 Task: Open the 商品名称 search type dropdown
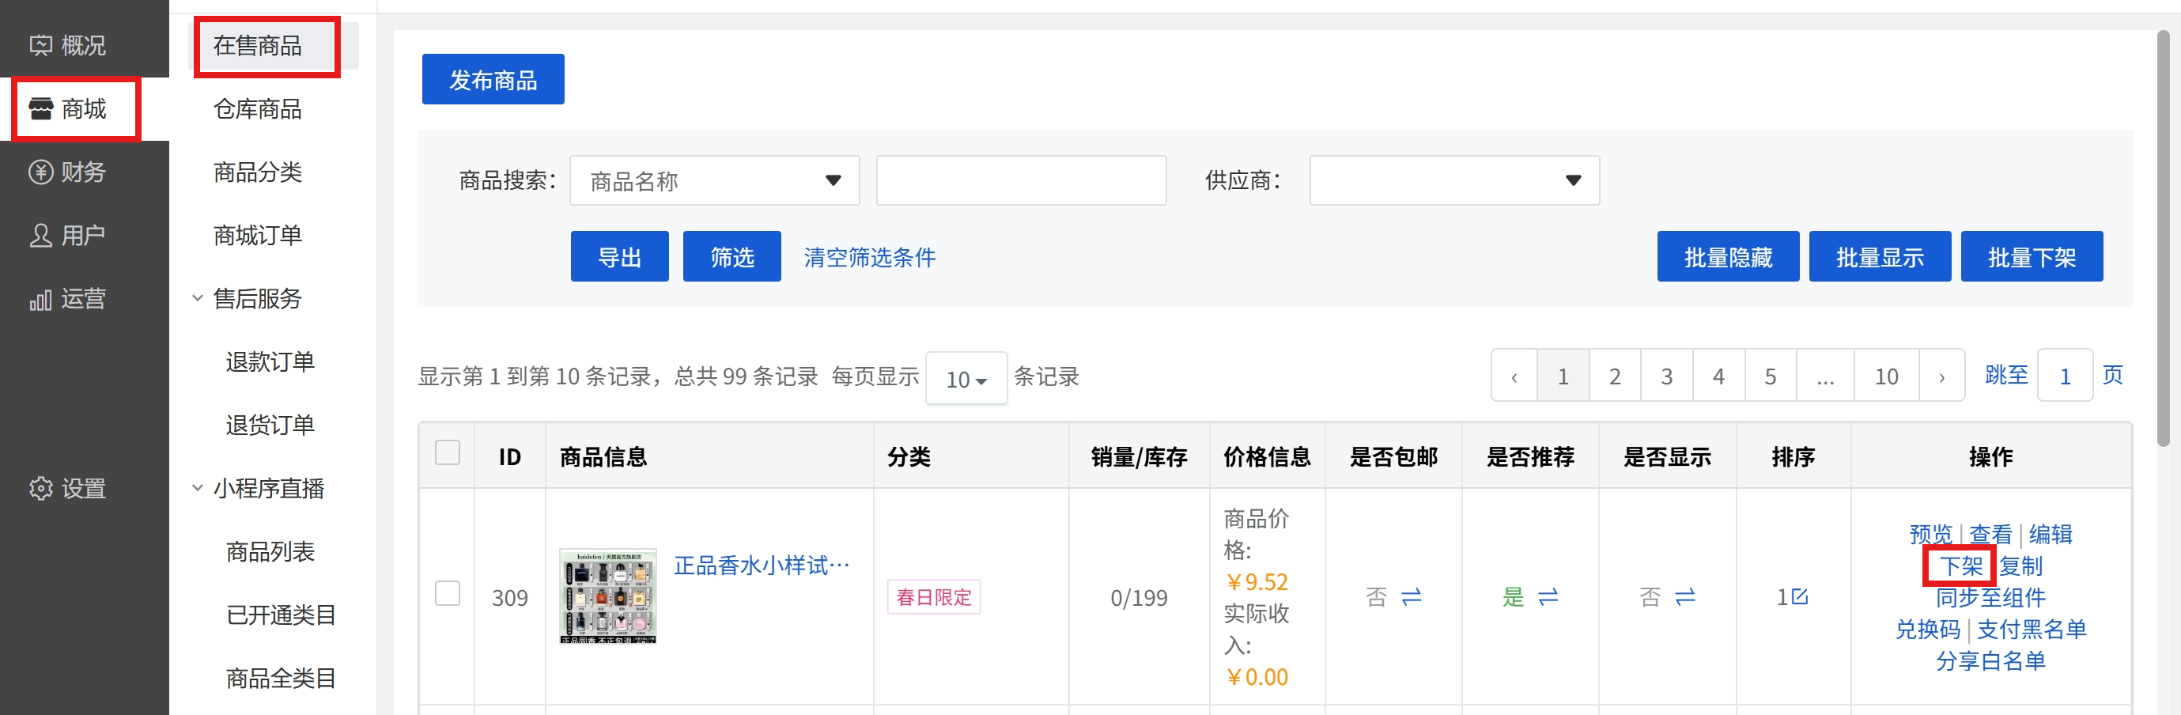tap(714, 180)
